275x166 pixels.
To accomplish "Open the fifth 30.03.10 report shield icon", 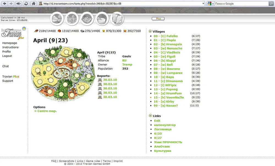I will tap(100, 97).
